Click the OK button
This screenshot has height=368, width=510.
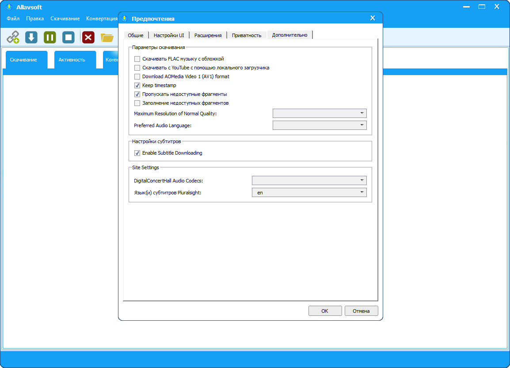tap(325, 311)
